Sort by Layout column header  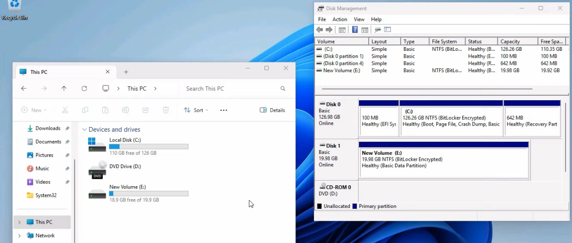click(x=385, y=42)
